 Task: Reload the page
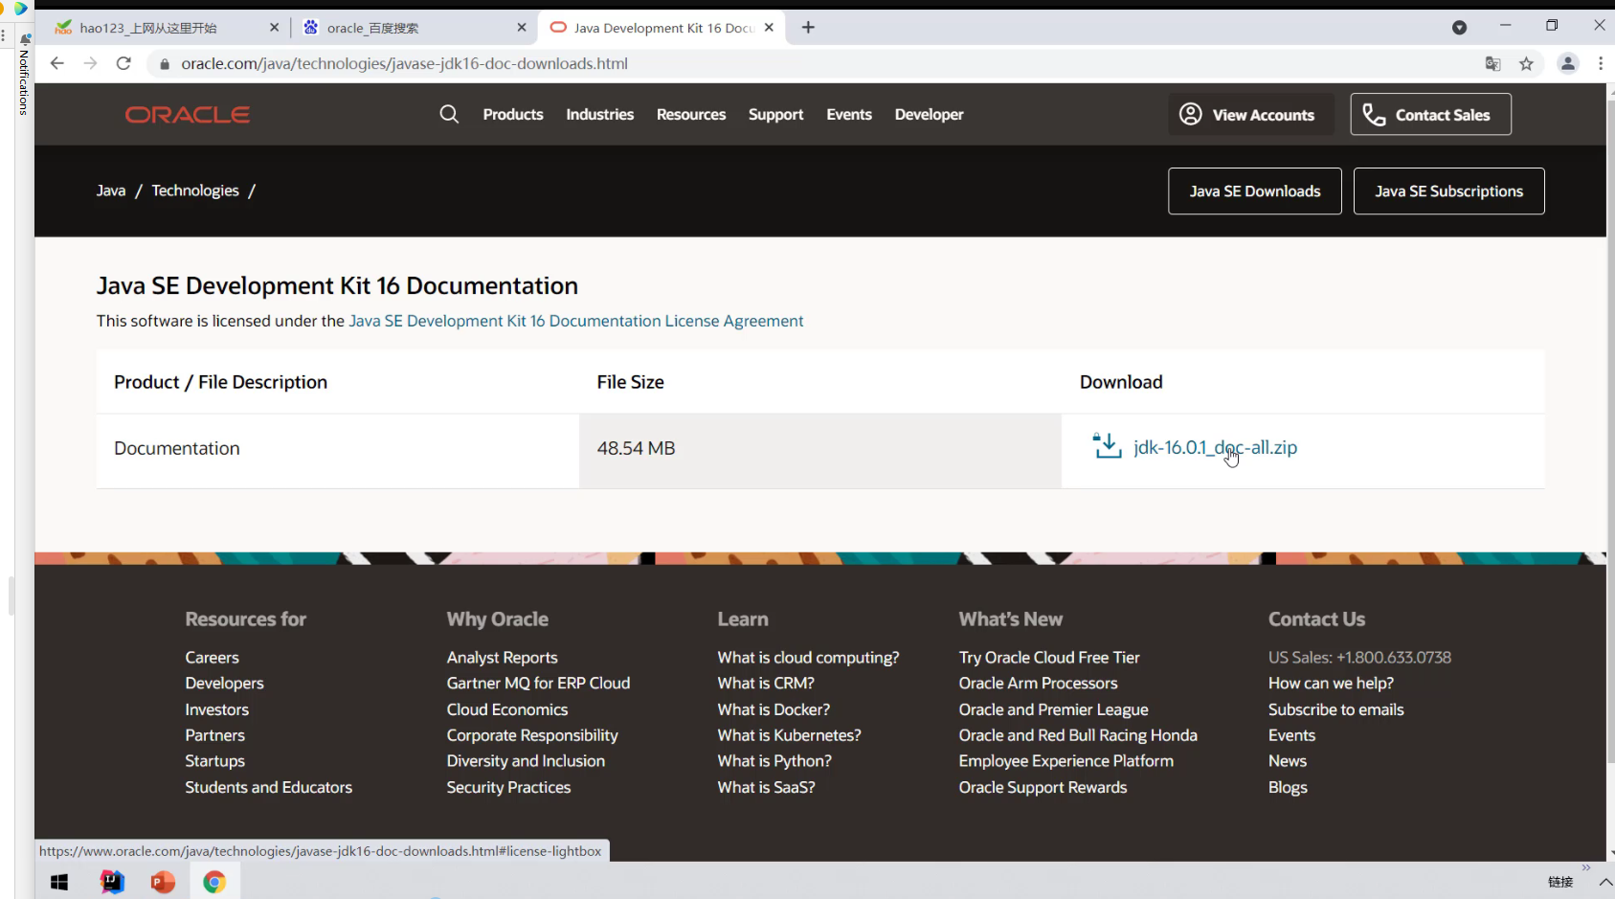[x=123, y=63]
